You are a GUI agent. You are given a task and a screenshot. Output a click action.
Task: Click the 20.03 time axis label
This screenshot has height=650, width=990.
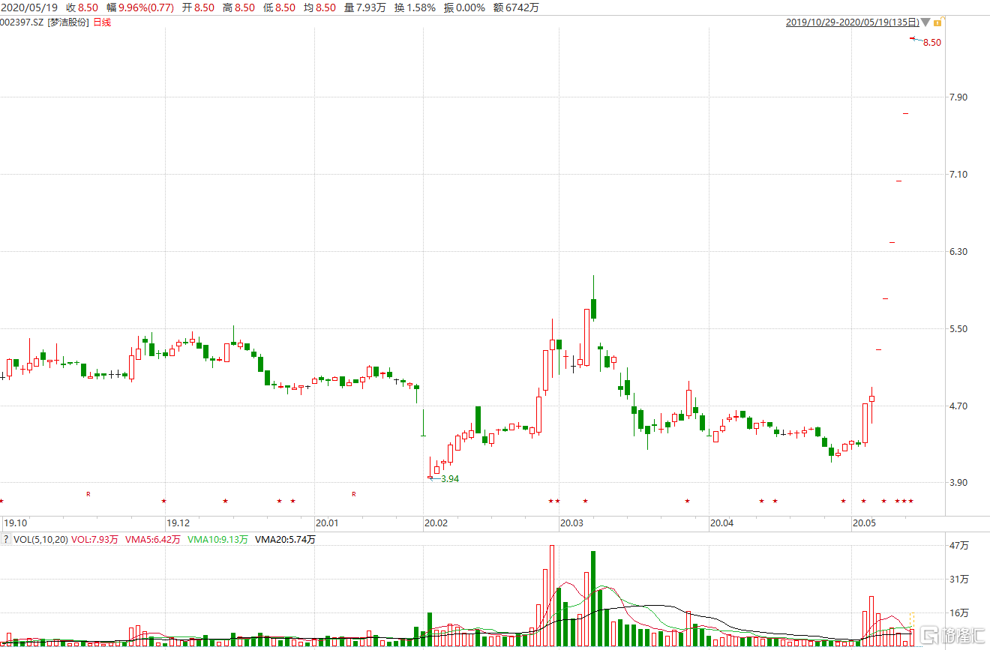[x=572, y=523]
